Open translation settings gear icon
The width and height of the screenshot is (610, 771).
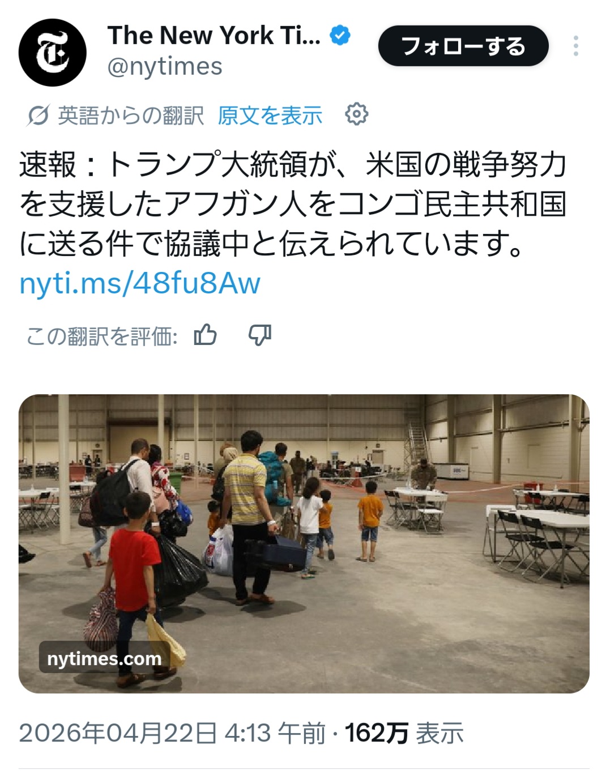coord(356,114)
